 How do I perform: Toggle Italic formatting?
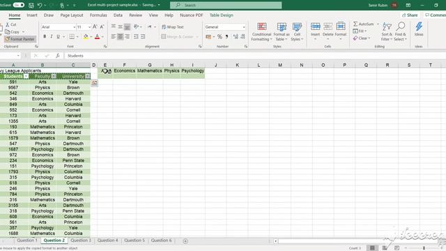[52, 36]
